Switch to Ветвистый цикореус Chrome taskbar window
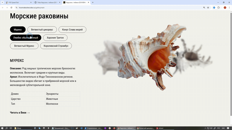Screen dimensions: 232x130 pyautogui.click(x=146, y=128)
